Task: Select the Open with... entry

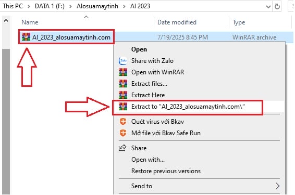Action: [148, 160]
